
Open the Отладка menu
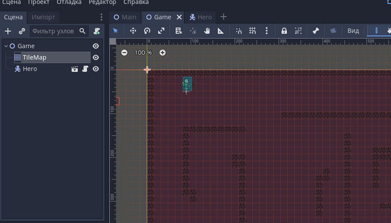tap(69, 3)
